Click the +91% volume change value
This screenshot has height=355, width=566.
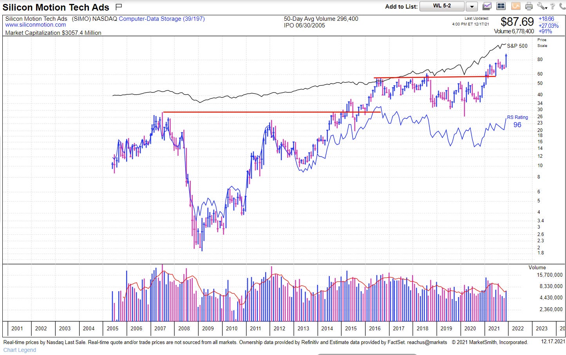coord(545,31)
